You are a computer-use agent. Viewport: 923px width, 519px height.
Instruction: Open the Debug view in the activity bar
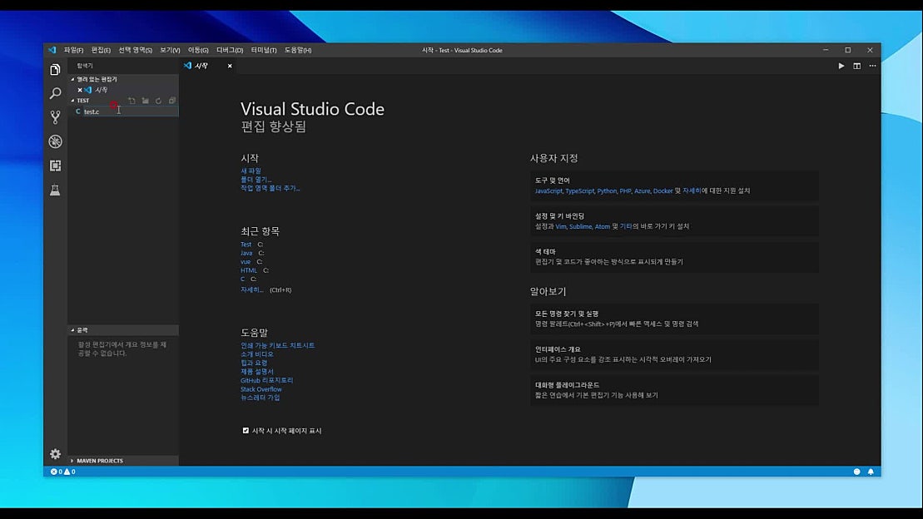click(x=55, y=141)
